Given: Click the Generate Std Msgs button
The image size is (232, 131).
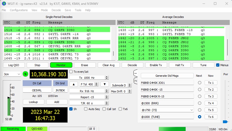Looking at the screenshot, I should tap(167, 76).
